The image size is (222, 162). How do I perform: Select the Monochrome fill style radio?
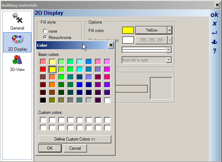[45, 37]
